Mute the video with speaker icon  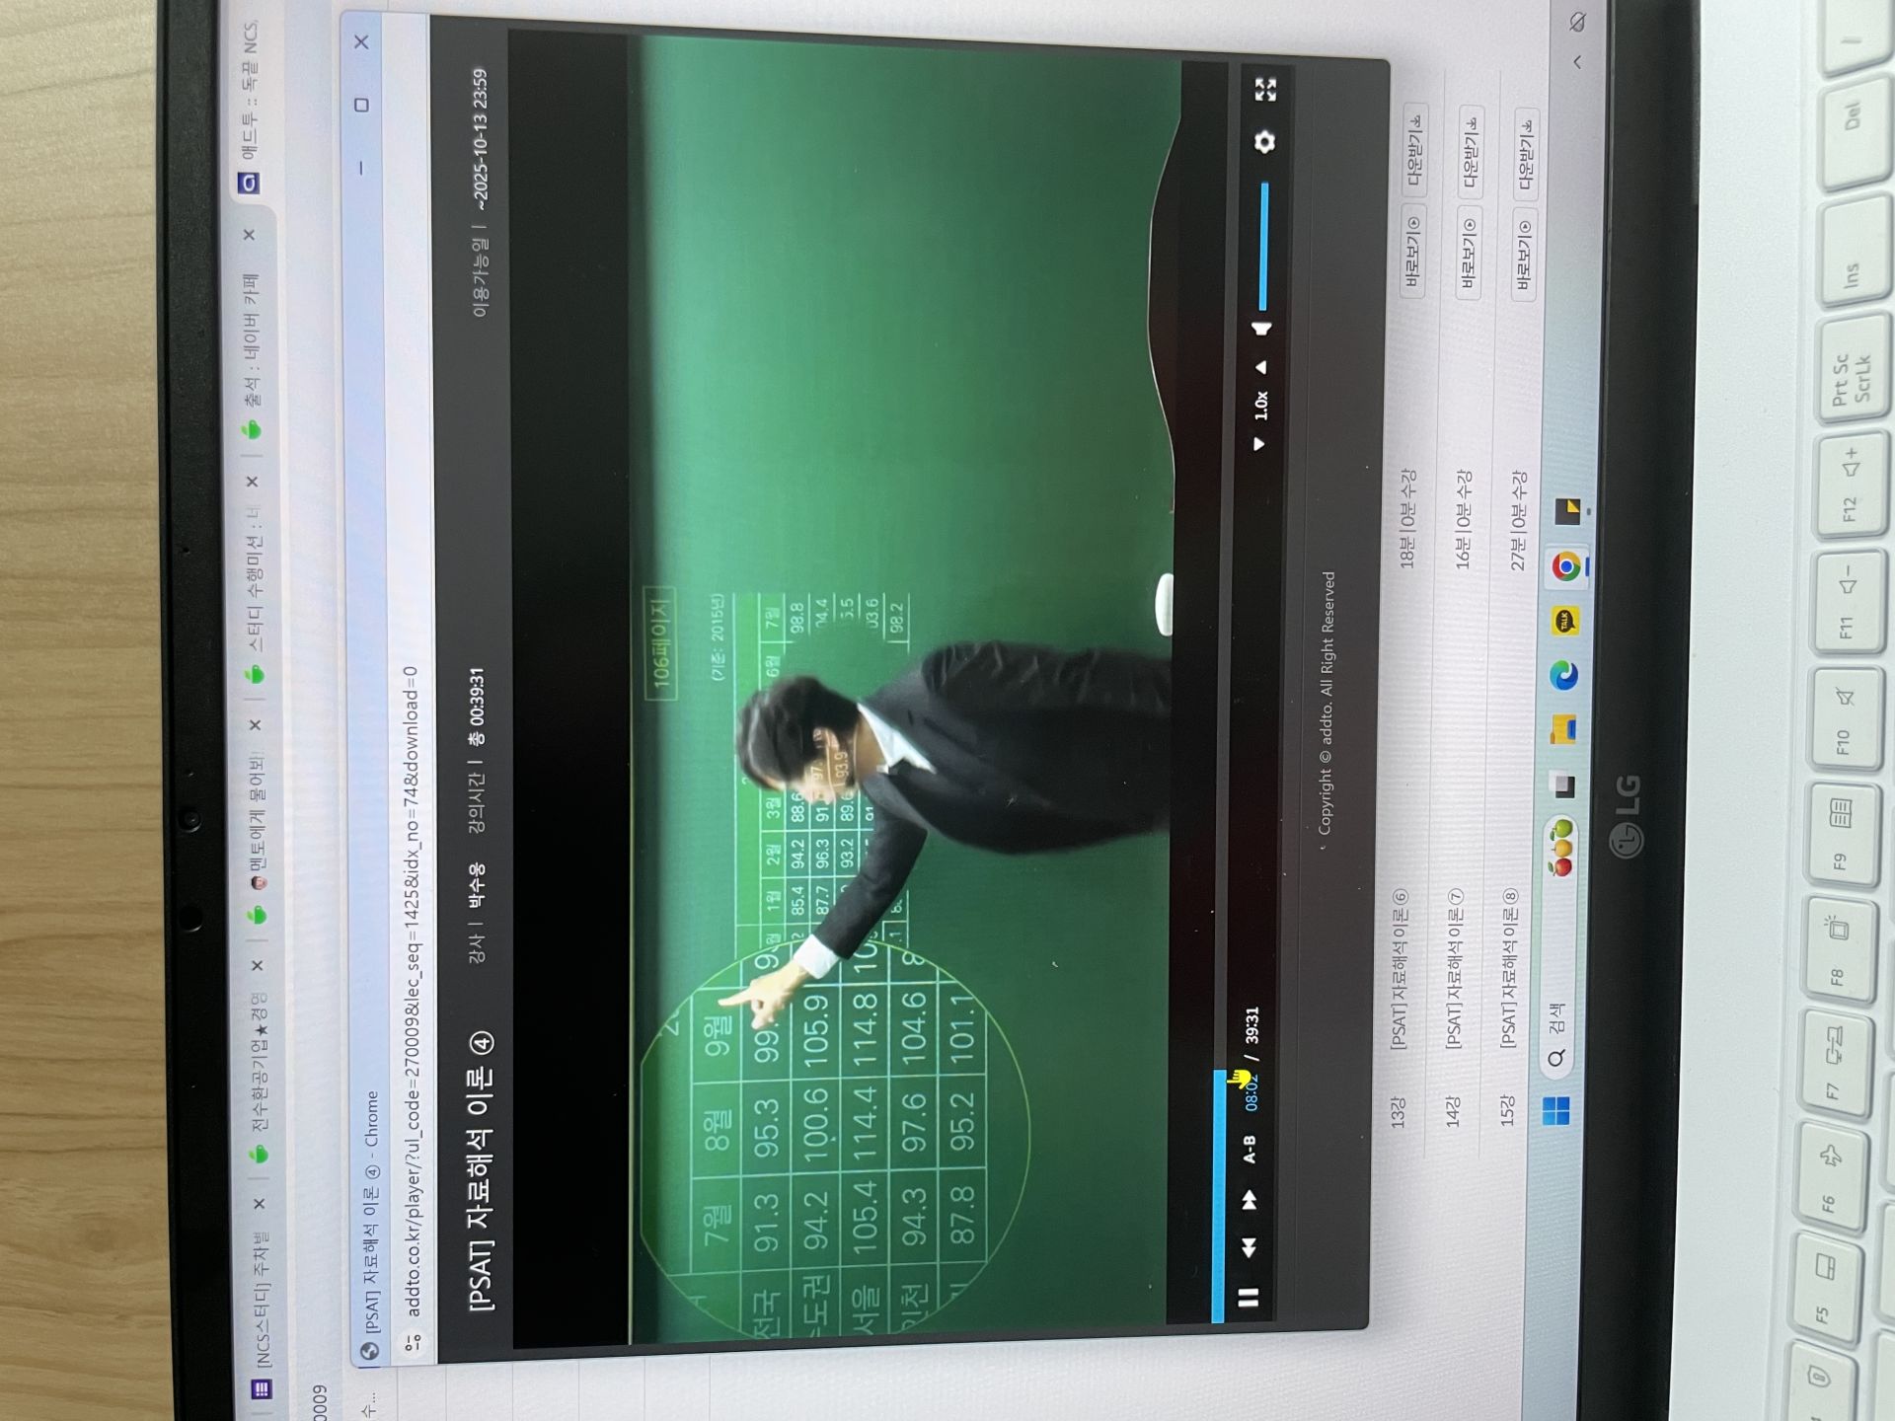coord(1262,329)
